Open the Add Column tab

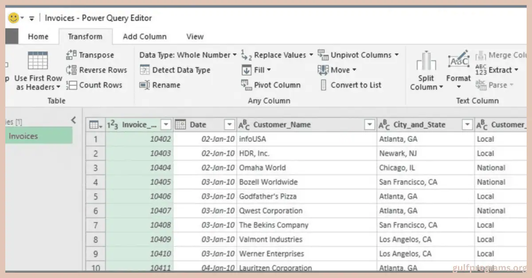(x=145, y=37)
